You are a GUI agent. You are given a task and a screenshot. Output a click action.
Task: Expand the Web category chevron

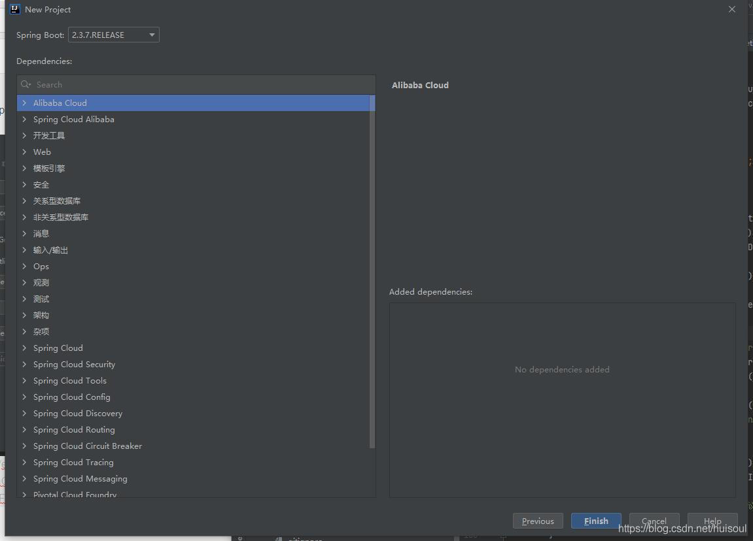(x=24, y=152)
